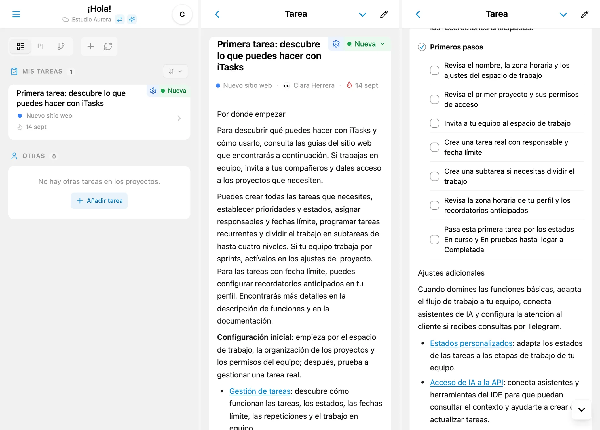Click the Añadir tarea button
Viewport: 600px width, 430px height.
(99, 201)
